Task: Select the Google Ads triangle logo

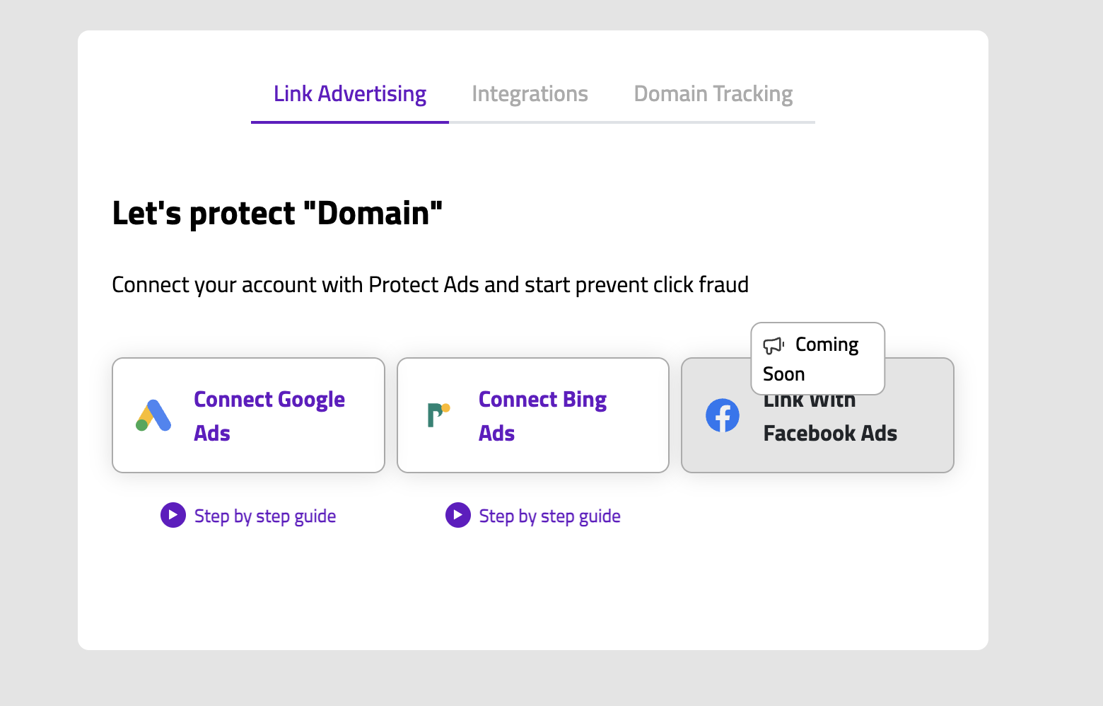Action: click(152, 415)
